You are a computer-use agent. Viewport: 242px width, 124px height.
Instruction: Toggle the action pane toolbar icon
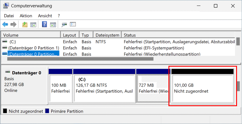pyautogui.click(x=53, y=25)
